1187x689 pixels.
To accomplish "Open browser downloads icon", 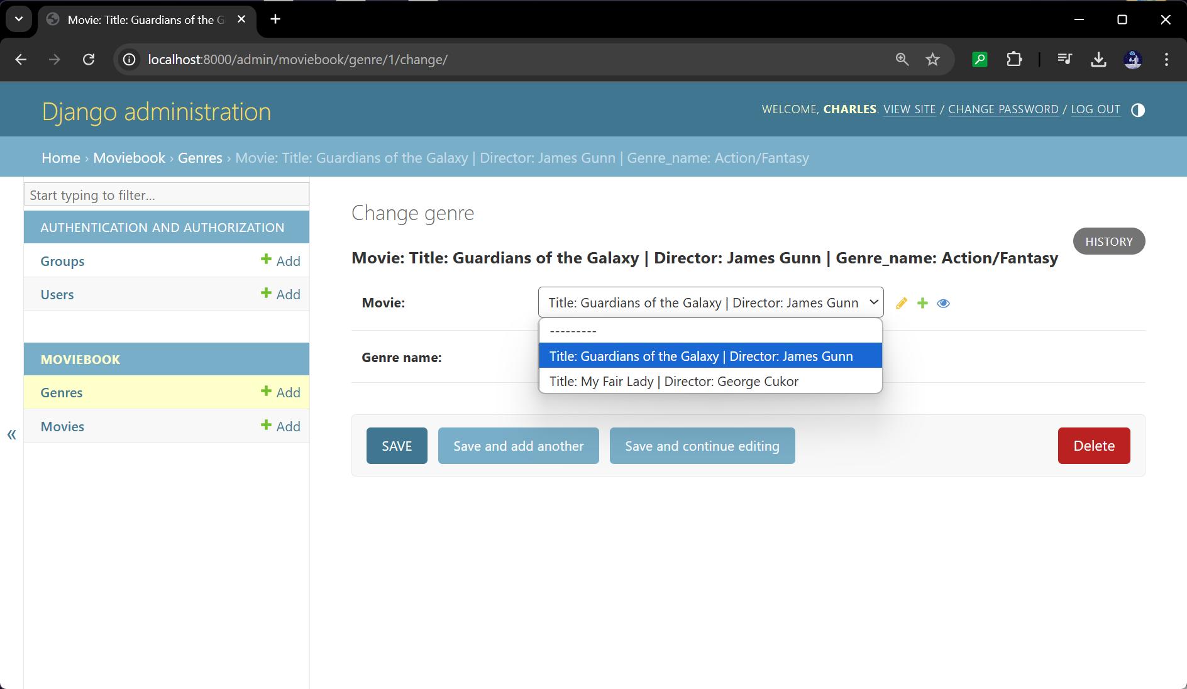I will tap(1098, 60).
